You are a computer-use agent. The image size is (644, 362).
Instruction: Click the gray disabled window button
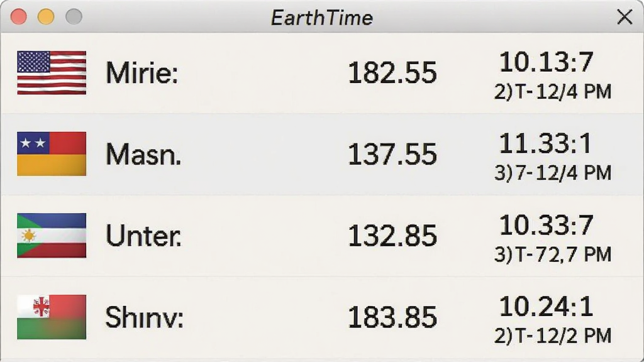[x=74, y=17]
